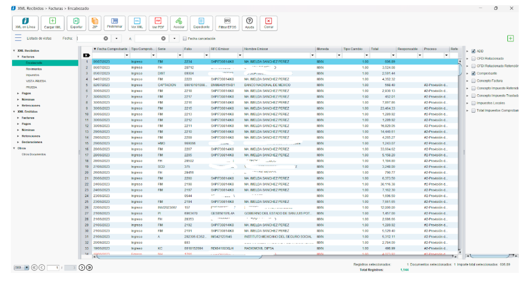Click the ZIP download icon
The width and height of the screenshot is (532, 281).
coord(94,22)
